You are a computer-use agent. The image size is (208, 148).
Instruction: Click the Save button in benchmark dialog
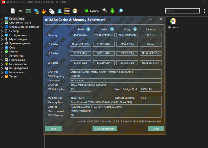click(53, 129)
